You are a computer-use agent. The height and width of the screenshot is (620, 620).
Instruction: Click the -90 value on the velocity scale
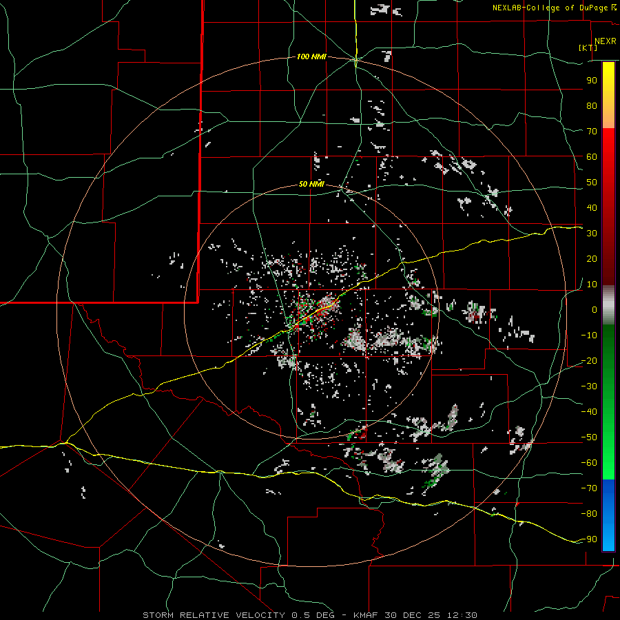point(589,539)
